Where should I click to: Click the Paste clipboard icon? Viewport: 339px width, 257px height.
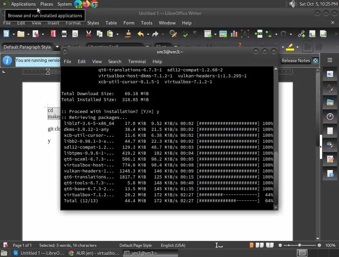point(110,34)
